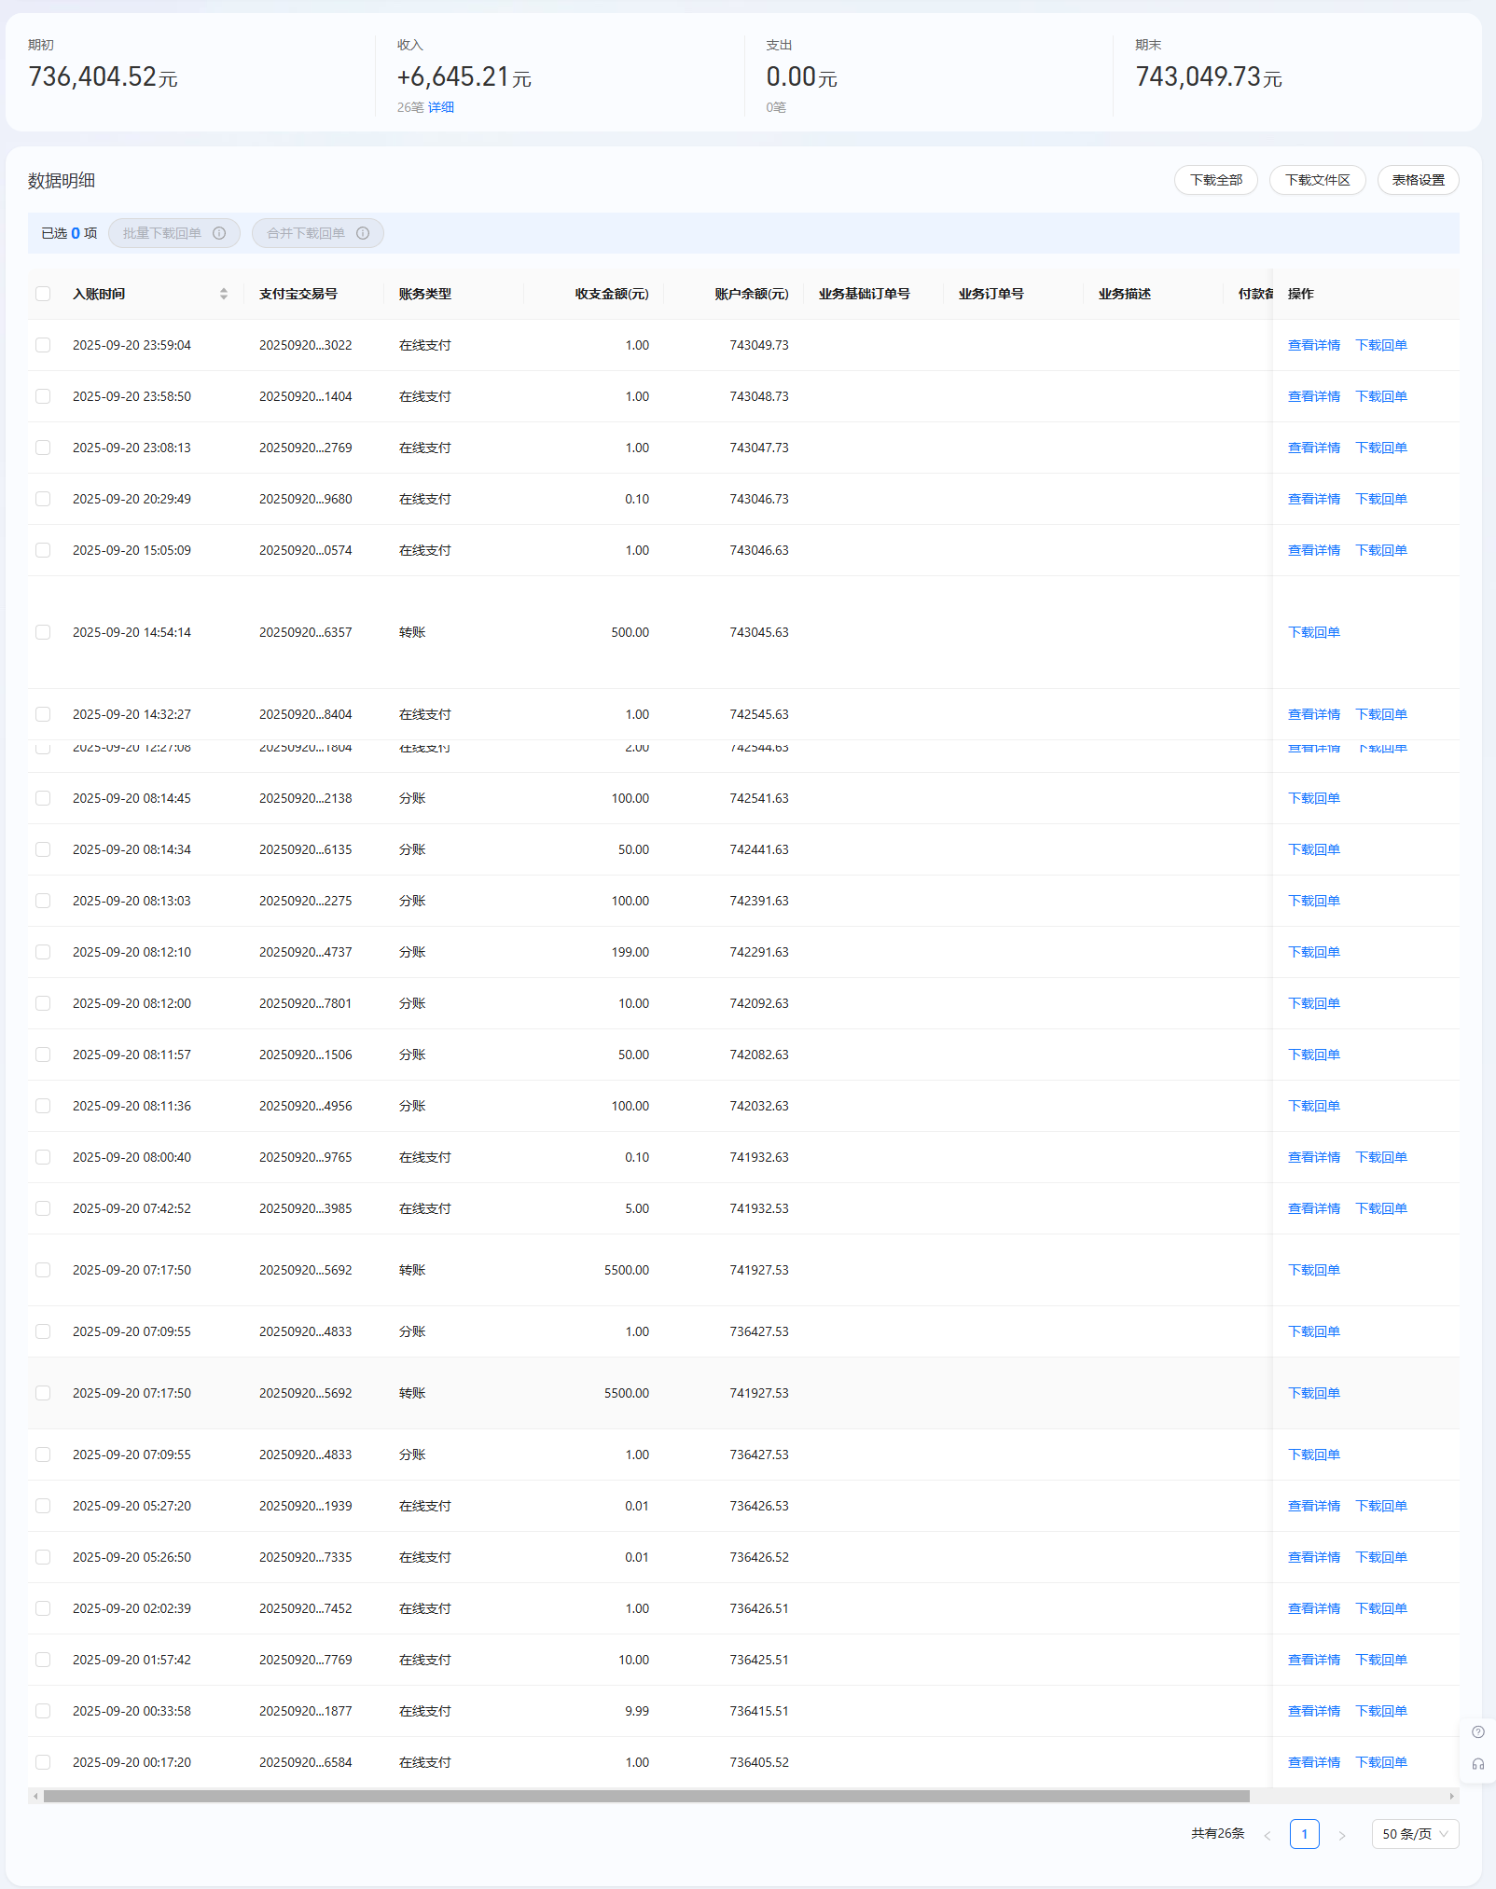Screen dimensions: 1496x1889
Task: Expand the 50 条/页 page size dropdown
Action: [1415, 1834]
